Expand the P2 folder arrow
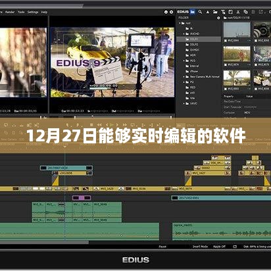This screenshot has width=271, height=271. (184, 82)
